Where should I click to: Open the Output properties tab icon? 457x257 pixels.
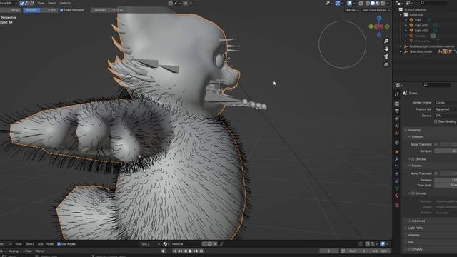click(397, 111)
